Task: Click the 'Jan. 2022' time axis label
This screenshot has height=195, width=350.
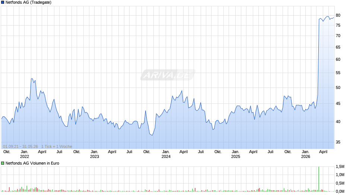Action: tap(25, 154)
